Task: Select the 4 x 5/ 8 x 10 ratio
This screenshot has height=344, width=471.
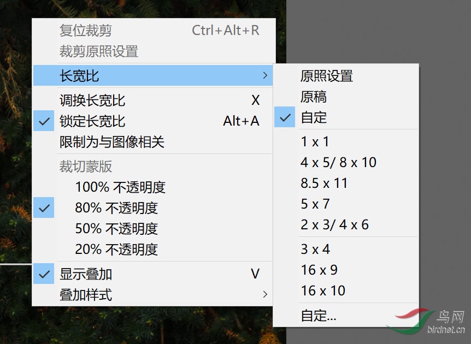Action: click(x=346, y=162)
